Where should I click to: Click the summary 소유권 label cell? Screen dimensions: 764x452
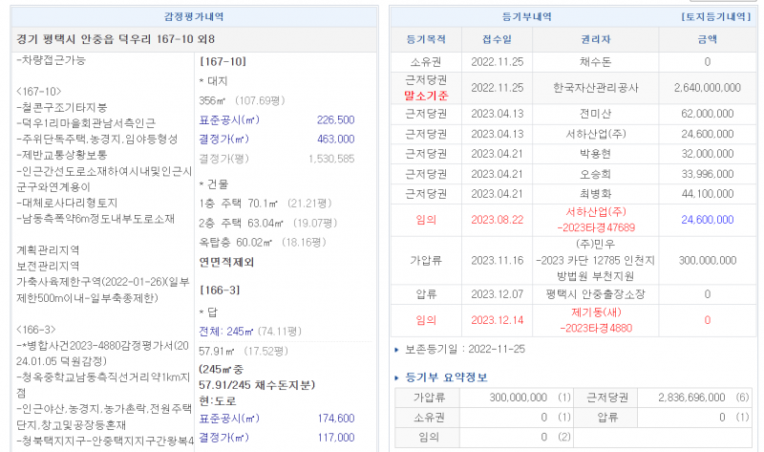tap(427, 418)
